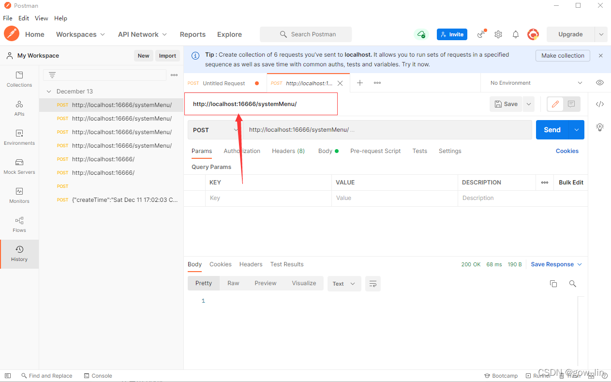Toggle the sidebar panel icon in status bar
This screenshot has width=611, height=382.
[x=7, y=376]
